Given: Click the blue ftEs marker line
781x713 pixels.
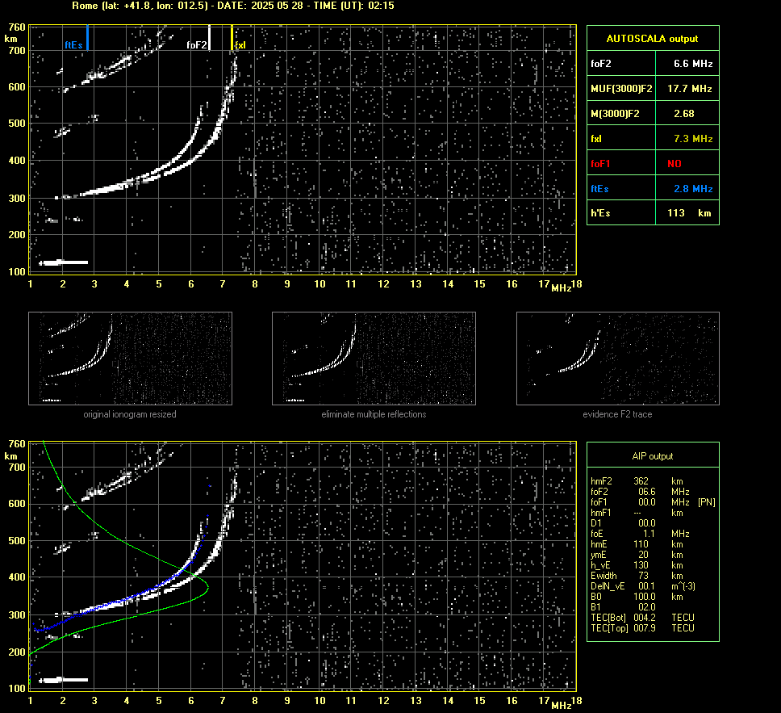Looking at the screenshot, I should [88, 37].
